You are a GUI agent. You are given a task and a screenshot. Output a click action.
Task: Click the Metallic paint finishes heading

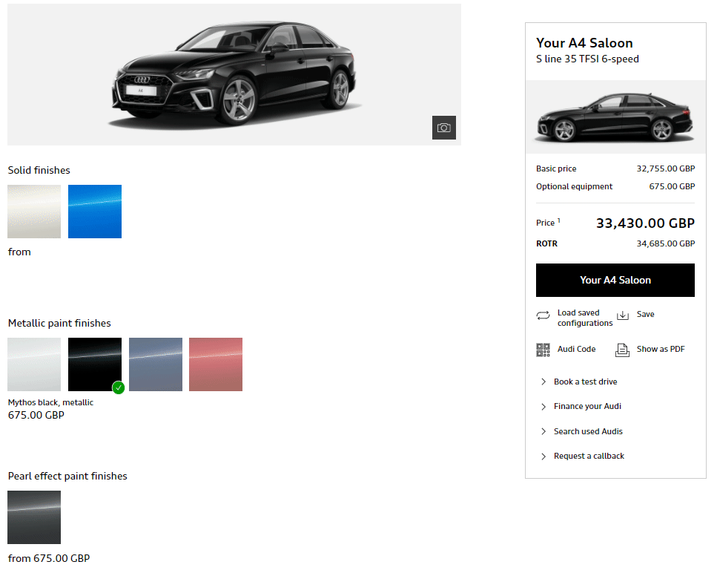(59, 323)
